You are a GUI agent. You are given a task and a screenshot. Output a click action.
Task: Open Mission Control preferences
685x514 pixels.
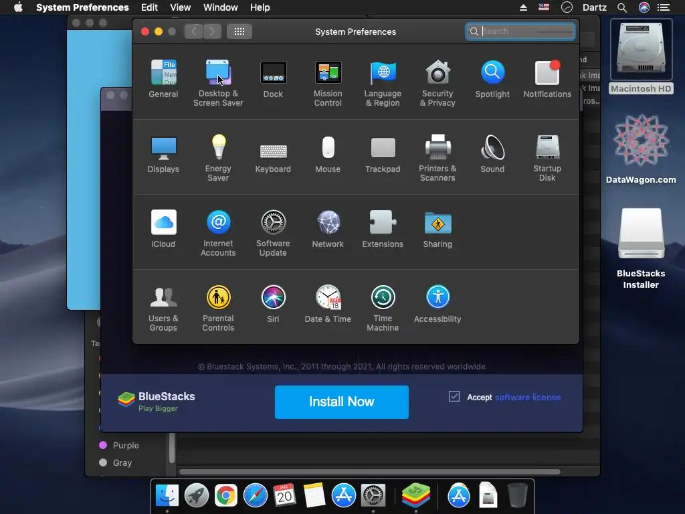(x=328, y=83)
